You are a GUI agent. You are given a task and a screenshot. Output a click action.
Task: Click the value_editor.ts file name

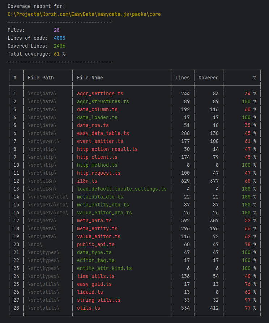point(99,236)
